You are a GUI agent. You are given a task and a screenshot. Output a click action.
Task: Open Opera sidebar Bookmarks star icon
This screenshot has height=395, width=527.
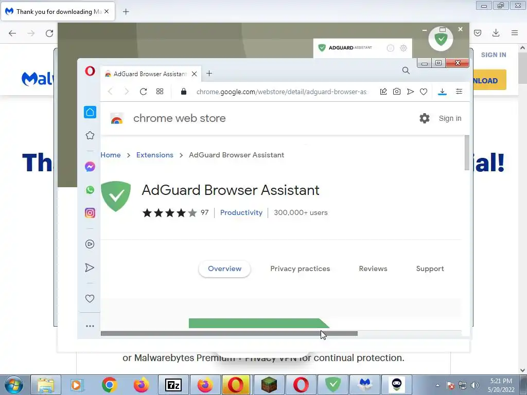(x=90, y=135)
